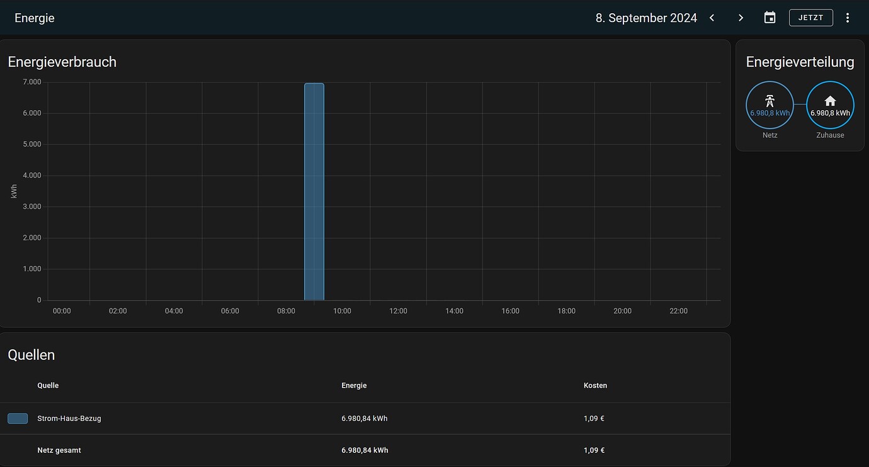Select the Strom-Haus-Bezug source name
This screenshot has width=869, height=467.
[x=69, y=419]
